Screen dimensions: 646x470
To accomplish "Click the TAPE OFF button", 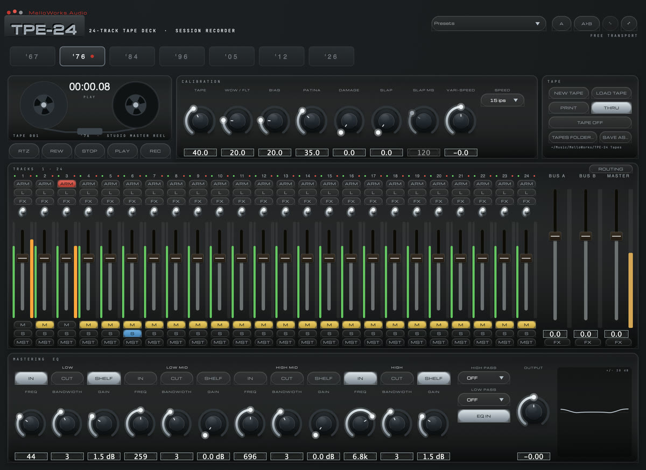I will point(590,123).
